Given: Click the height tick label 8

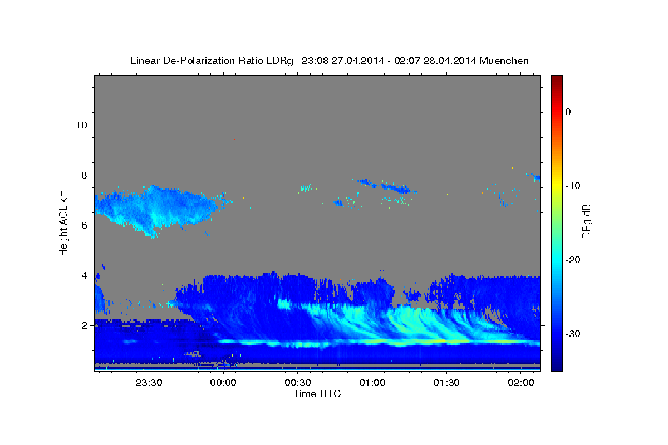Looking at the screenshot, I should tap(83, 175).
